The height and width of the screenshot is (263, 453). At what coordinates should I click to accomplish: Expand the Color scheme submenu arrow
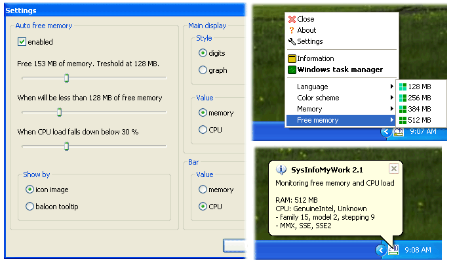(x=391, y=98)
